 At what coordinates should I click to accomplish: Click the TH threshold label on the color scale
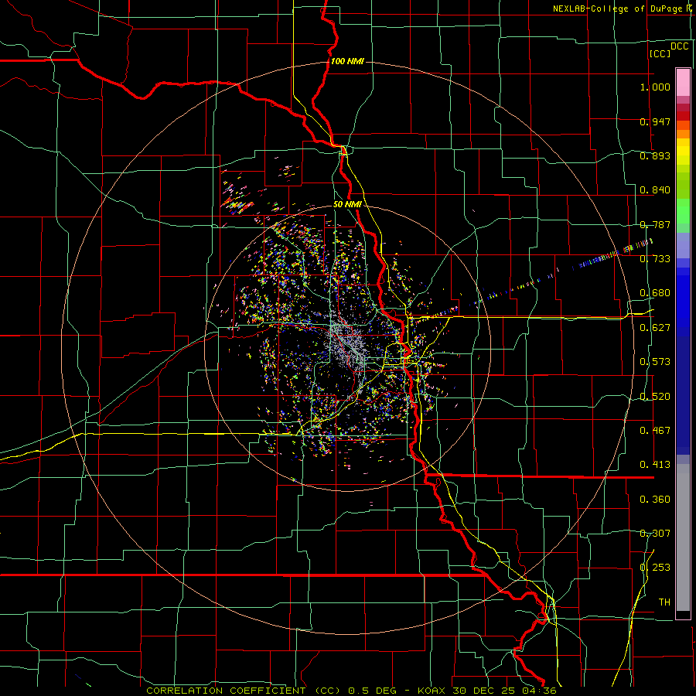click(664, 602)
